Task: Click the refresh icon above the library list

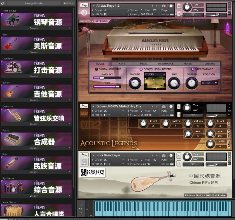Action: 4,3
